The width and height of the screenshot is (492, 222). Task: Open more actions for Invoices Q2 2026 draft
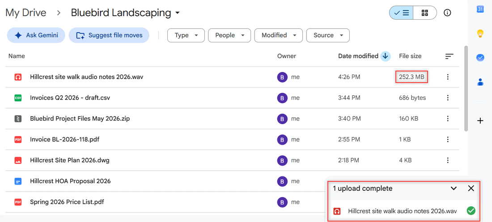point(448,98)
